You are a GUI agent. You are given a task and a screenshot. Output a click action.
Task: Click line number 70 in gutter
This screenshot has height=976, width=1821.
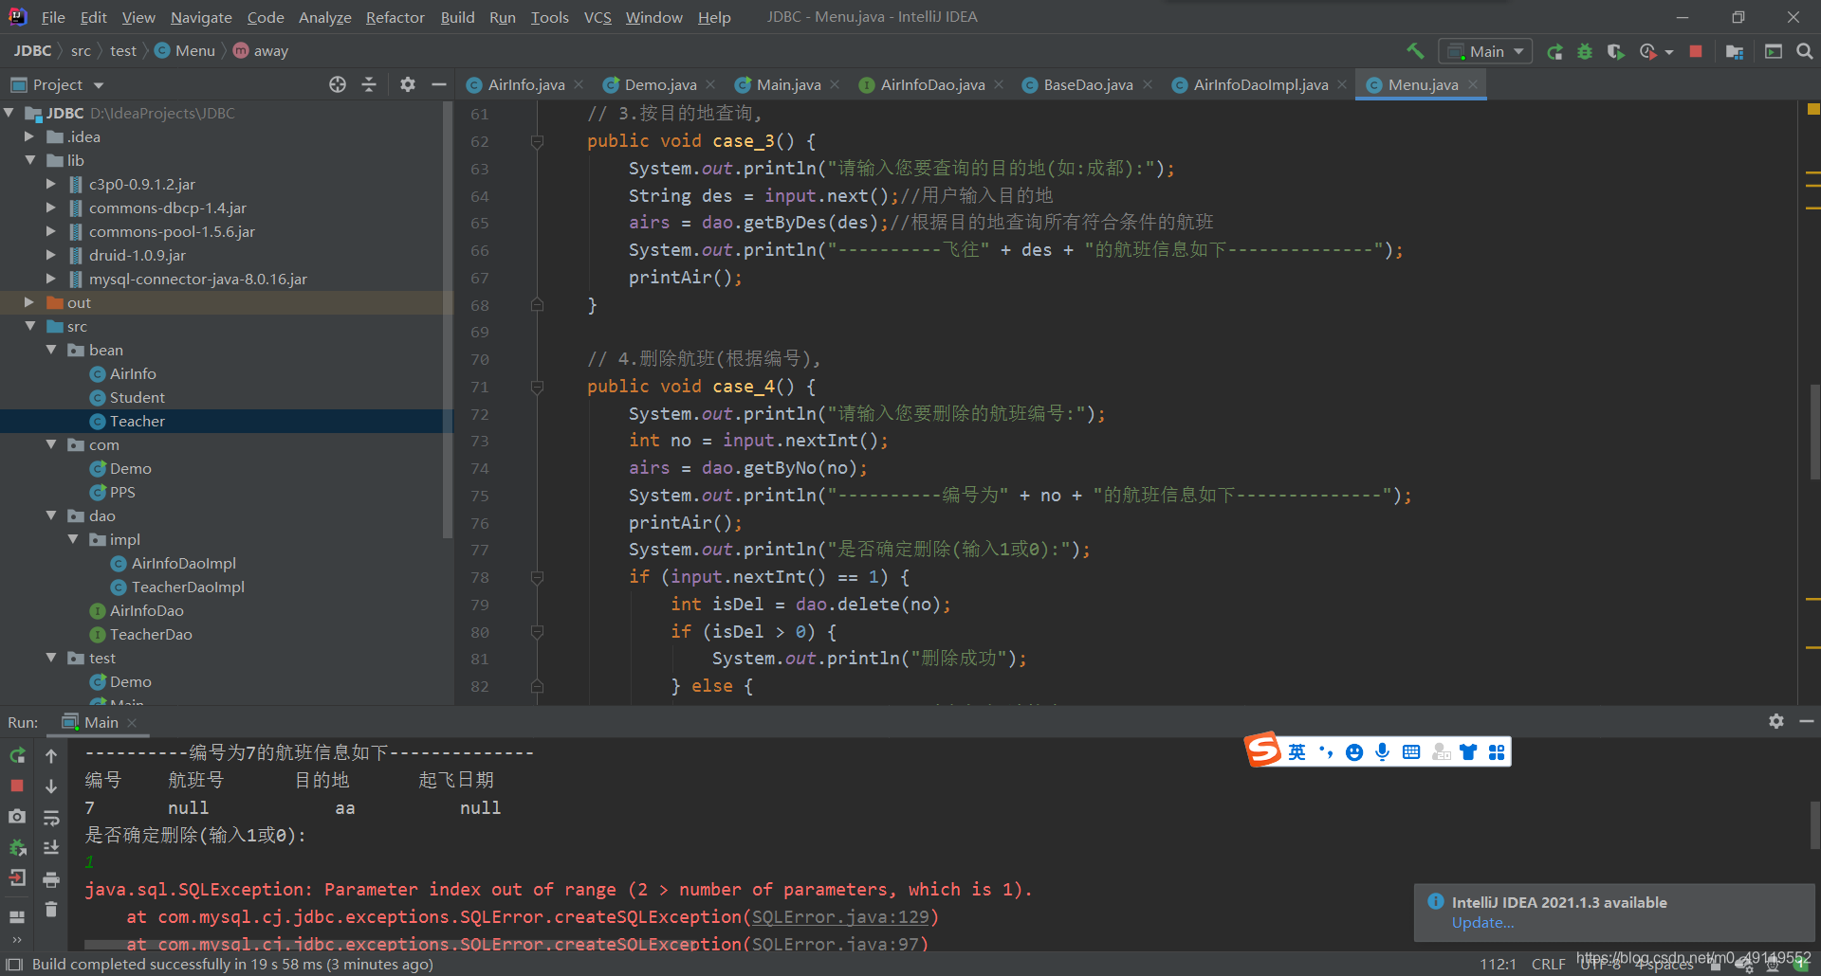tap(480, 359)
